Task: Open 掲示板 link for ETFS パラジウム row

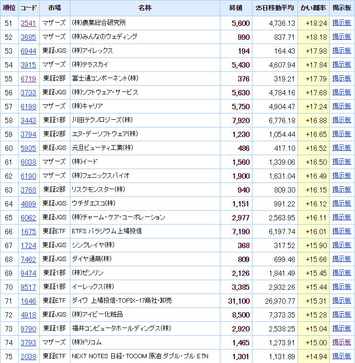Action: (342, 231)
